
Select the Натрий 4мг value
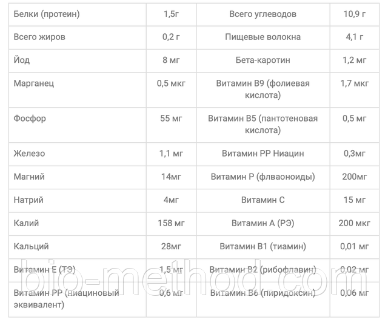(171, 200)
